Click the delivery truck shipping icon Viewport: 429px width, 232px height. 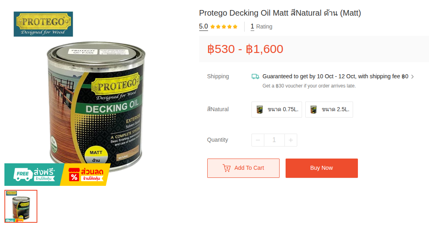pos(255,76)
